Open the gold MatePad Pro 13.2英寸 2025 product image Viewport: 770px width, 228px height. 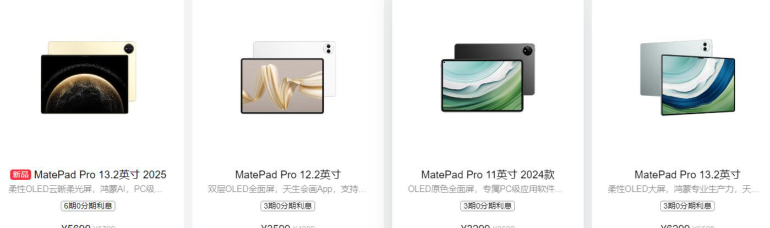[x=88, y=77]
